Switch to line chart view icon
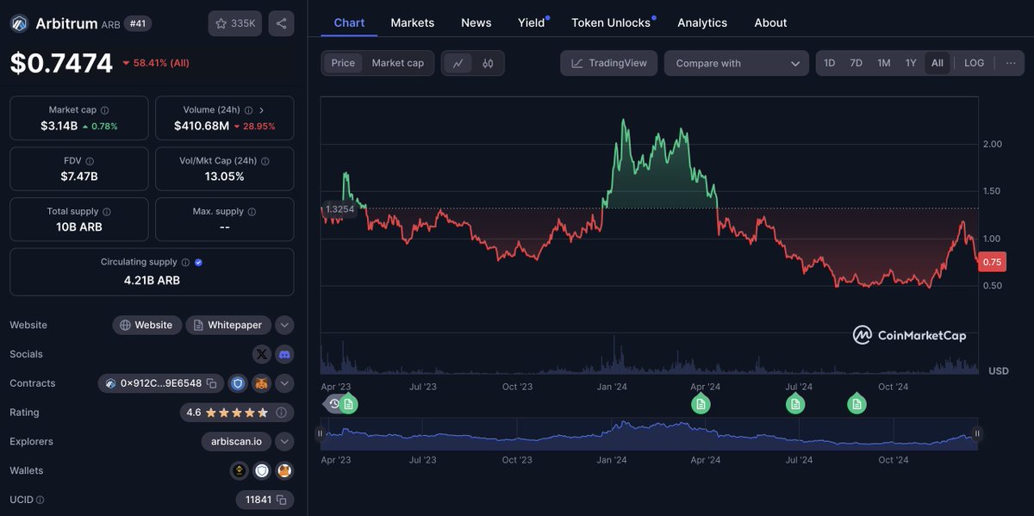The height and width of the screenshot is (516, 1034). (x=458, y=63)
